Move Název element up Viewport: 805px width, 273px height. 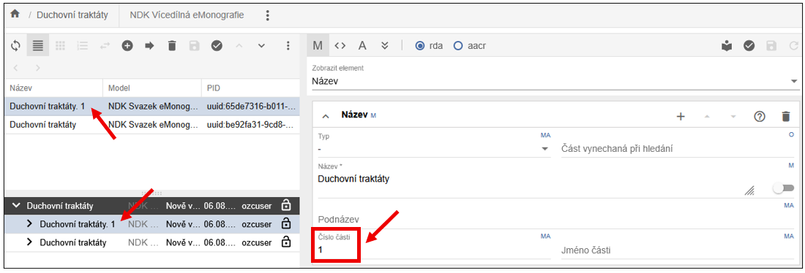pyautogui.click(x=707, y=116)
